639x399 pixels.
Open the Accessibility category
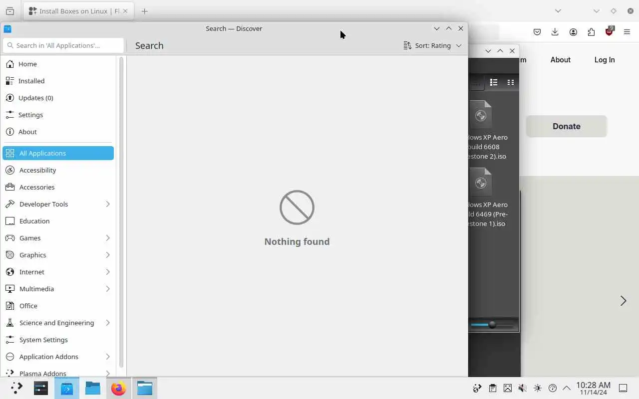click(x=58, y=170)
